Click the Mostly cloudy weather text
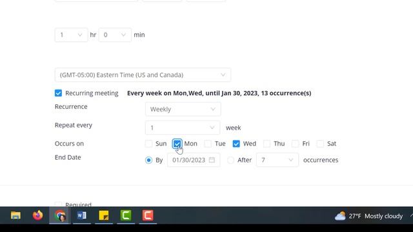Image resolution: width=413 pixels, height=232 pixels. (x=383, y=217)
